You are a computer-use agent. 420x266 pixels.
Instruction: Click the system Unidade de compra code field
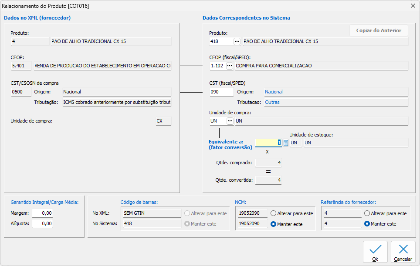(217, 121)
